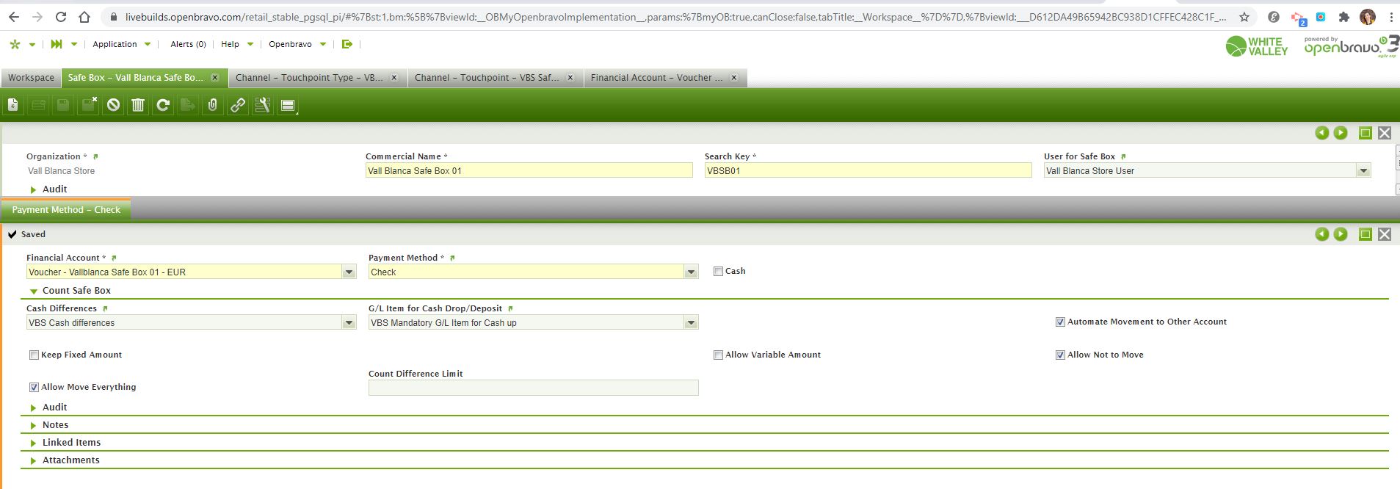Uncheck the Allow Not to Move checkbox
This screenshot has width=1400, height=489.
(x=1060, y=355)
